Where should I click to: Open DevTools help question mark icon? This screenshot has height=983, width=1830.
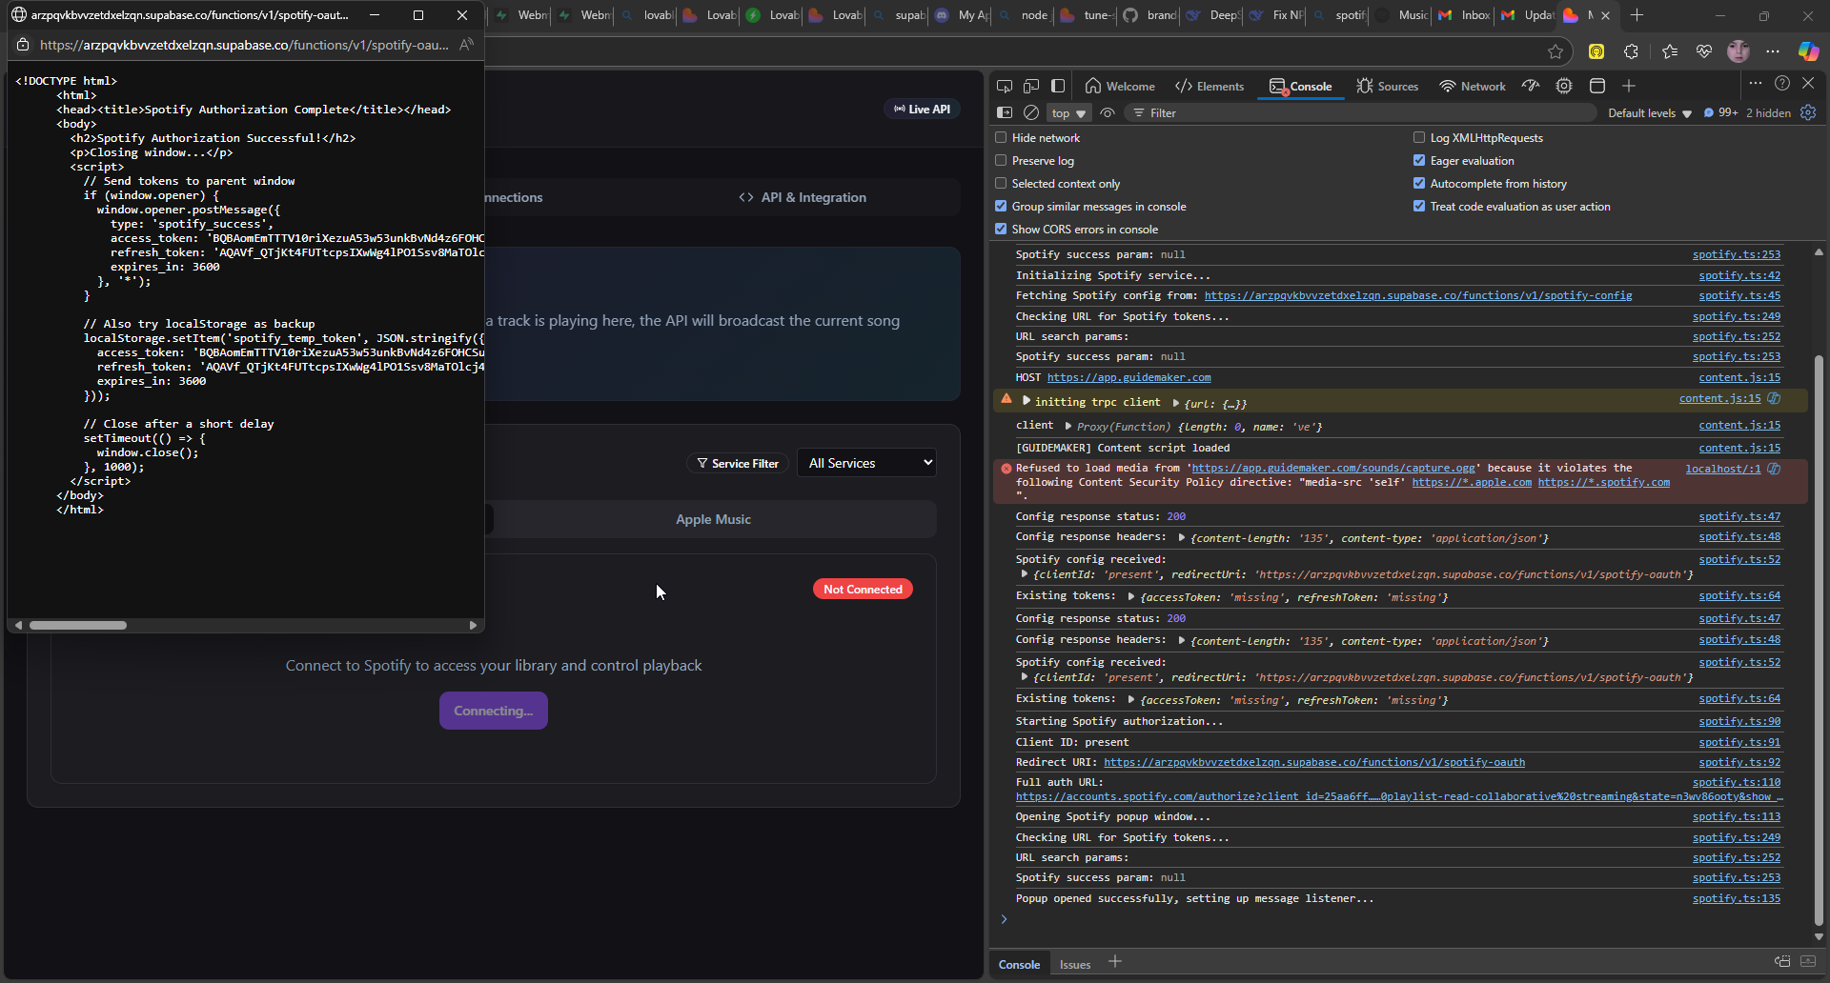point(1782,83)
